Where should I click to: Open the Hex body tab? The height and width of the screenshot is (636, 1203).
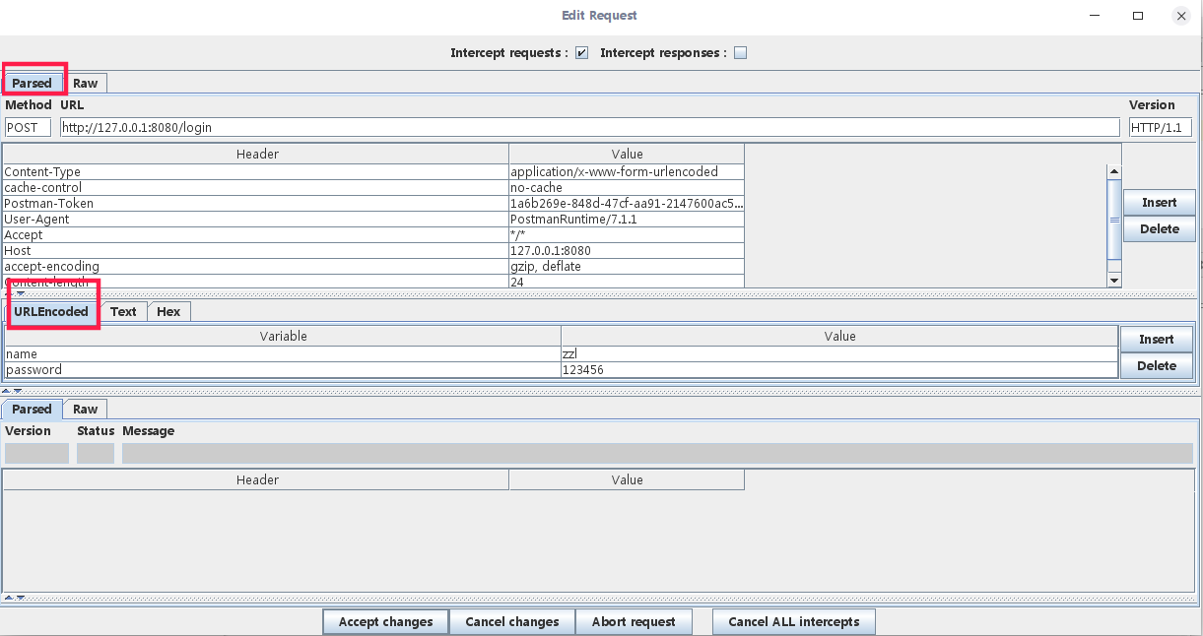pyautogui.click(x=168, y=311)
